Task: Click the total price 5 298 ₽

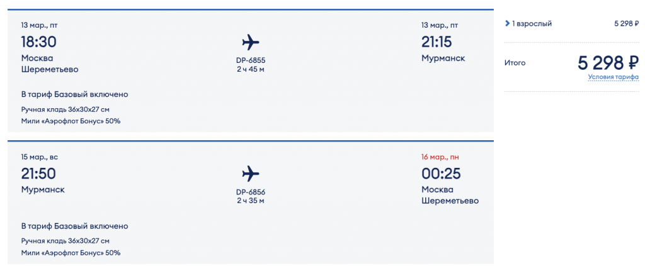Action: [x=608, y=63]
